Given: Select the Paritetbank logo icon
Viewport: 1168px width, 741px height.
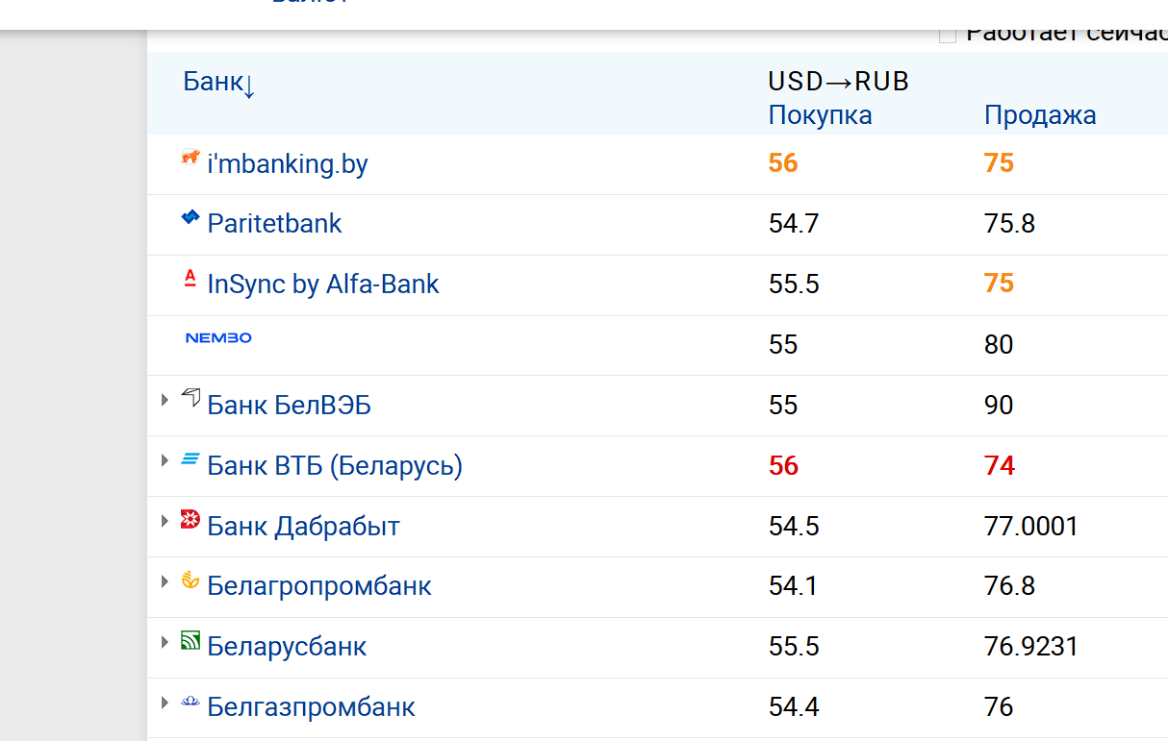Looking at the screenshot, I should (x=190, y=218).
